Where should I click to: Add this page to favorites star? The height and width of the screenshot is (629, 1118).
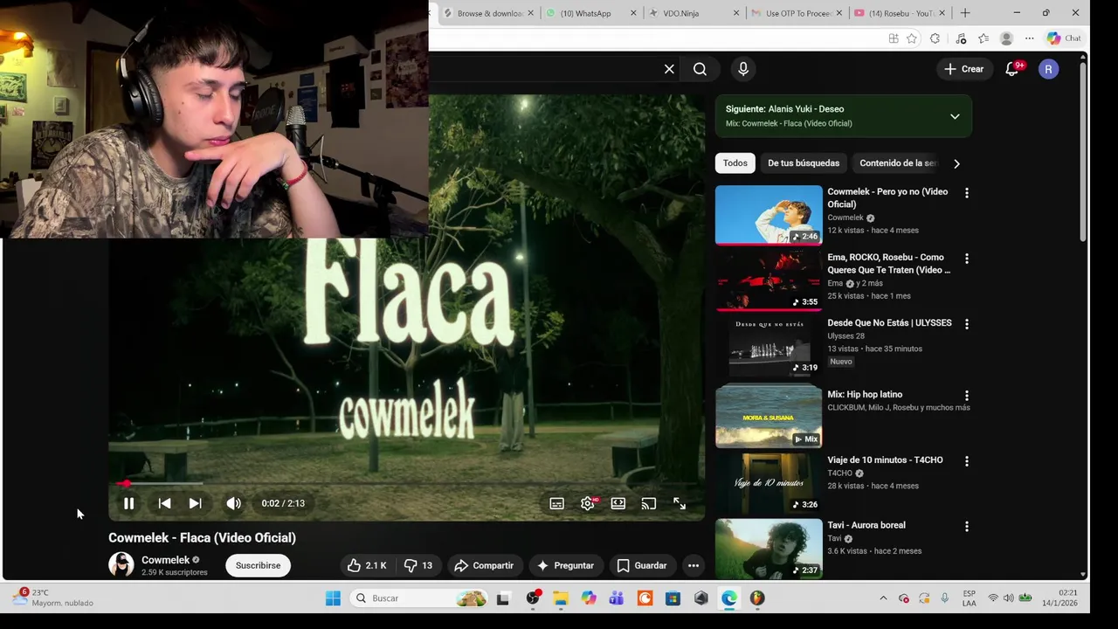pos(912,38)
